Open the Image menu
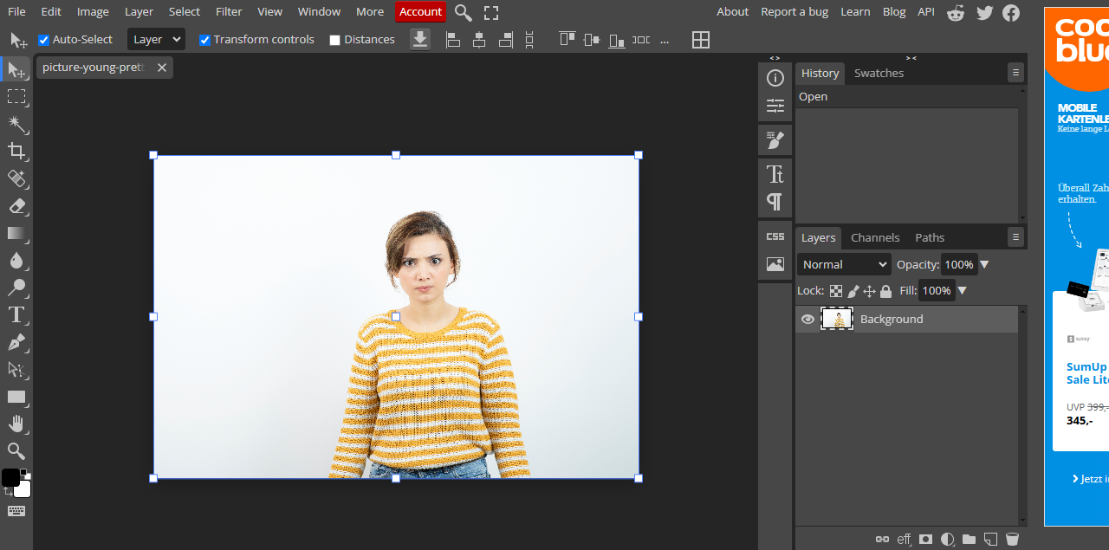 coord(93,11)
